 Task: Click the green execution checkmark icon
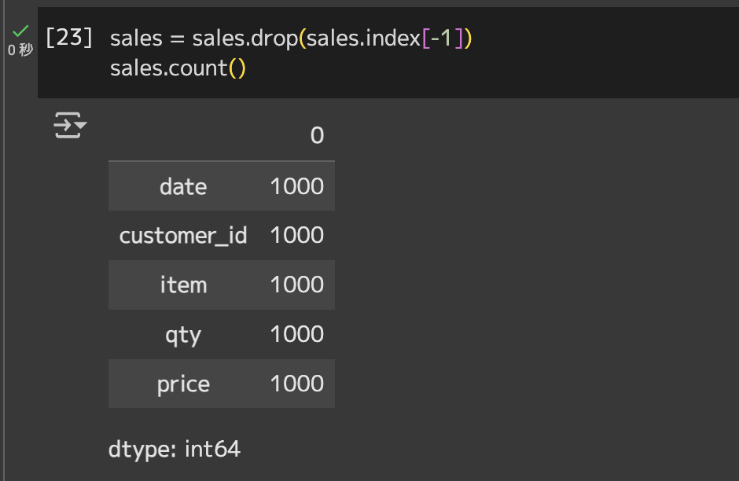tap(20, 31)
